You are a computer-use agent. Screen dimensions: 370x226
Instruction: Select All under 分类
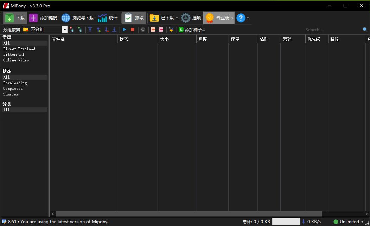point(25,110)
